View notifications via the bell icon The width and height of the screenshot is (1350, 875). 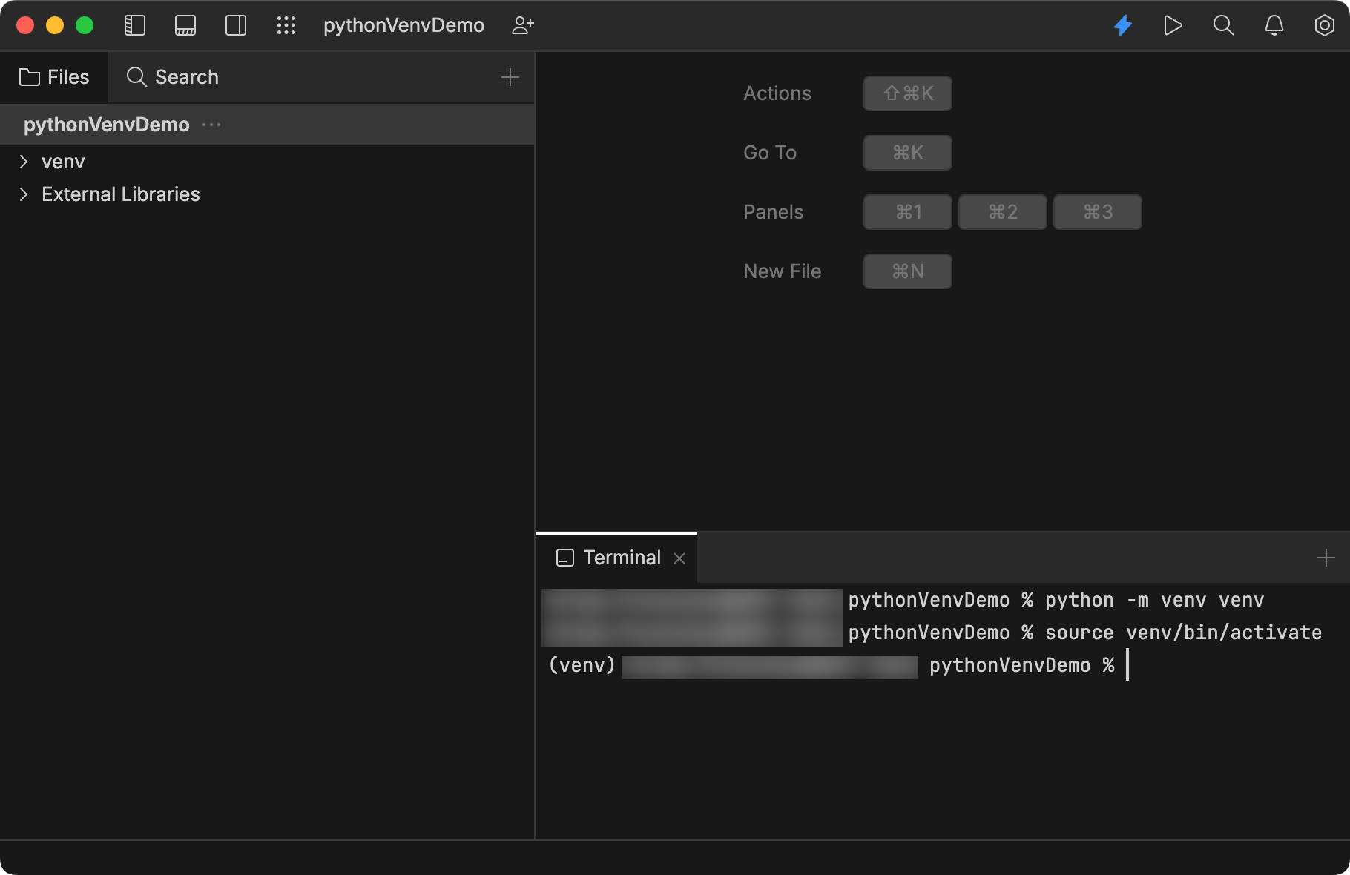point(1274,25)
